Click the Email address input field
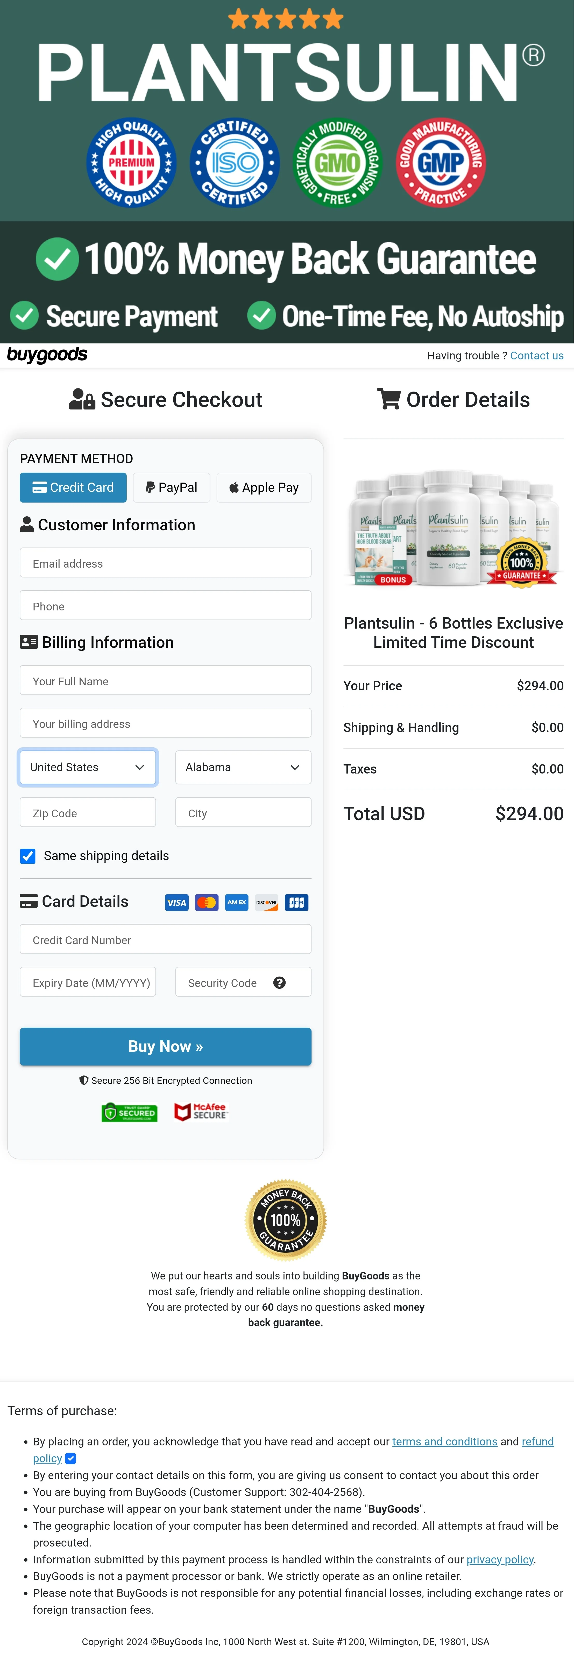 [165, 563]
